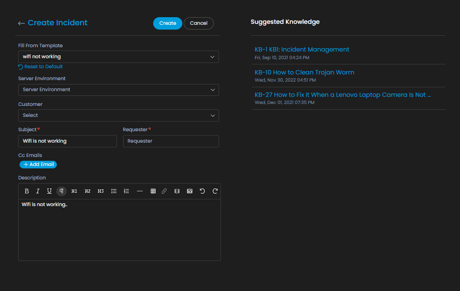Image resolution: width=460 pixels, height=291 pixels.
Task: Undo last edit in description
Action: [x=202, y=191]
